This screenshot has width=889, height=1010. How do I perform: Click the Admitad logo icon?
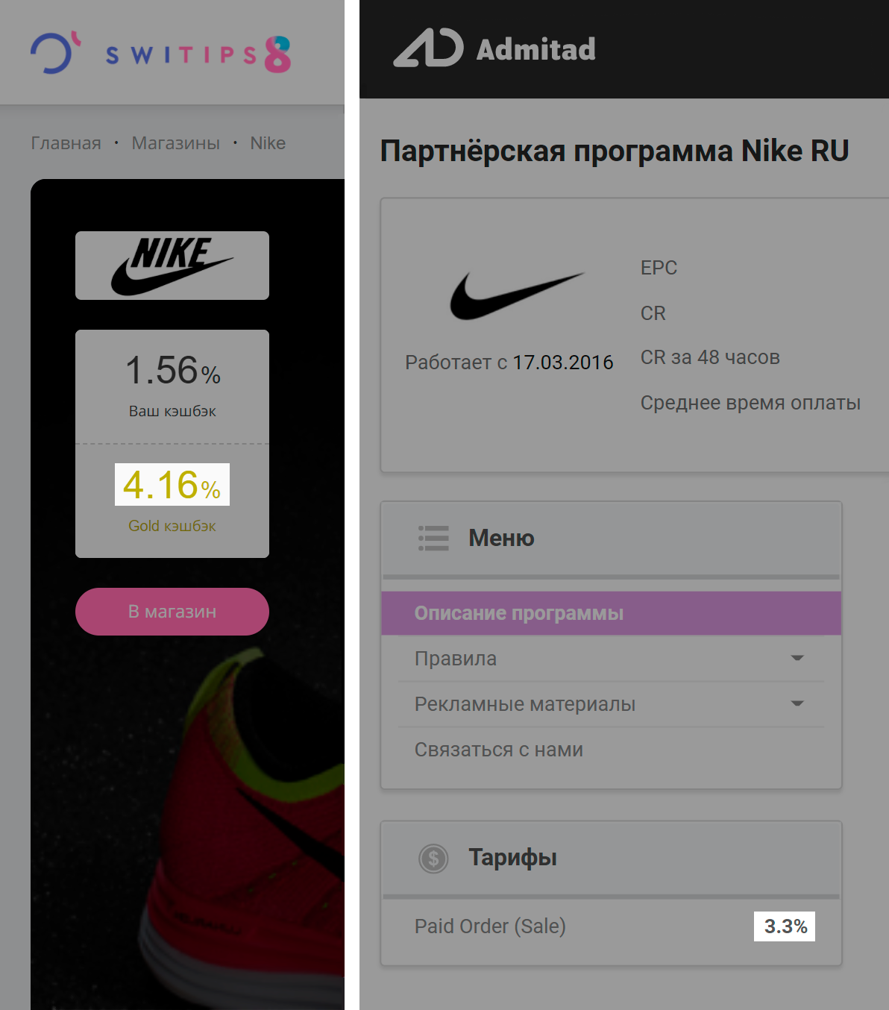tap(428, 48)
